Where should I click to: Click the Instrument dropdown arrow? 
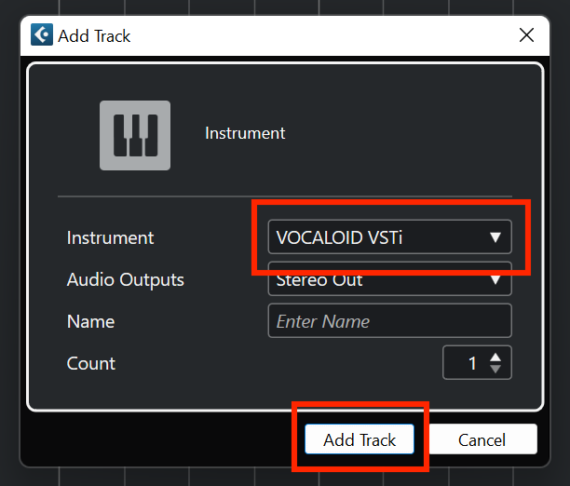coord(495,237)
